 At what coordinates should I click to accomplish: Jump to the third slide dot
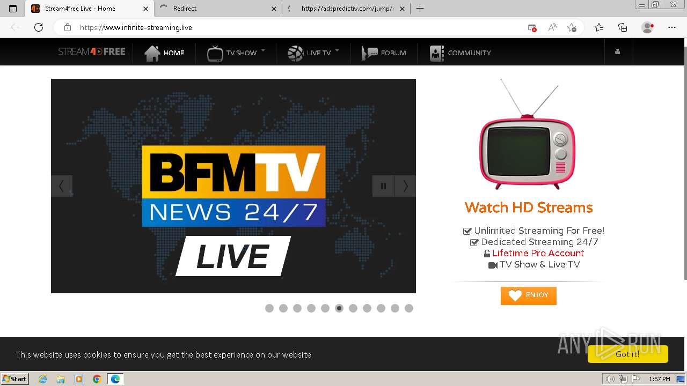[x=297, y=308]
